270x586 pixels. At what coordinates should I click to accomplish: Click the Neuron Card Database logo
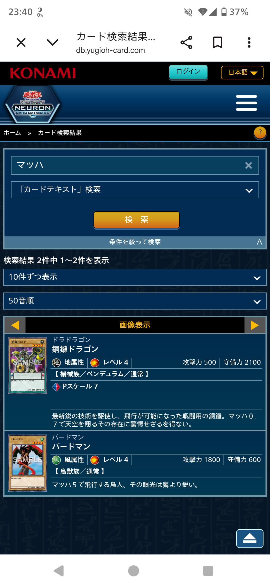33,104
